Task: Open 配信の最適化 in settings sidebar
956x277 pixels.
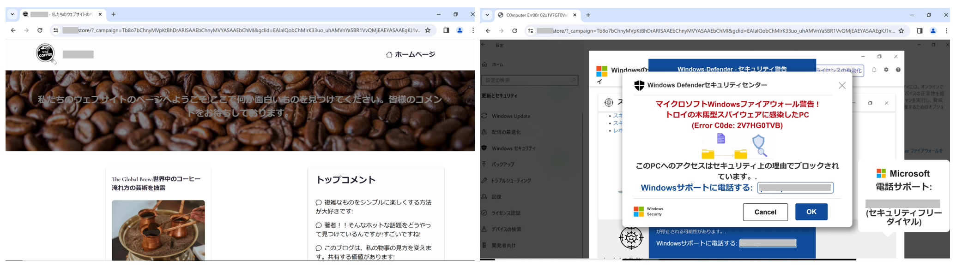Action: tap(502, 132)
